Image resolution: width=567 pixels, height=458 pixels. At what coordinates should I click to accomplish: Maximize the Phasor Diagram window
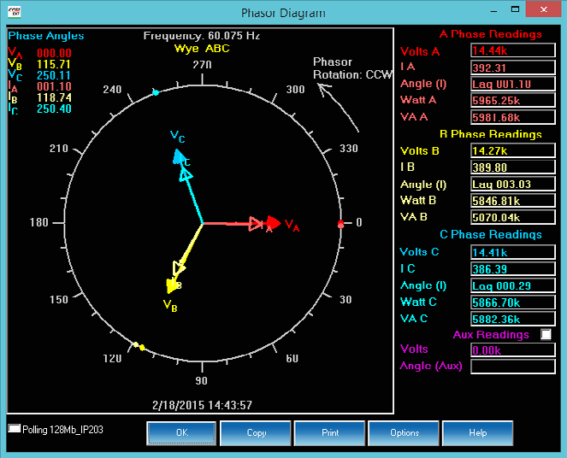[x=515, y=9]
